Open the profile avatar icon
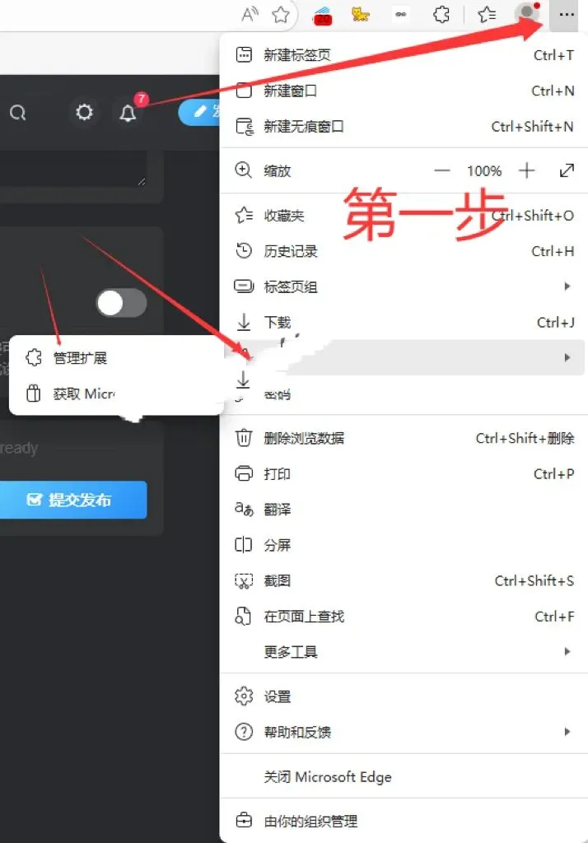Screen dimensions: 588x843 [527, 13]
